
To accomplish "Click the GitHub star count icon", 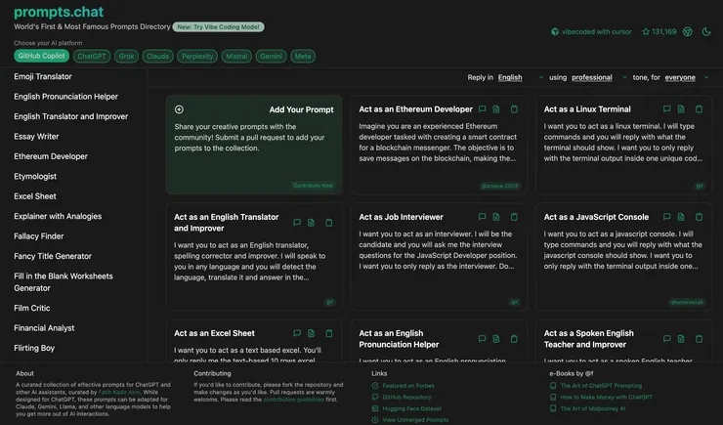I will (646, 32).
